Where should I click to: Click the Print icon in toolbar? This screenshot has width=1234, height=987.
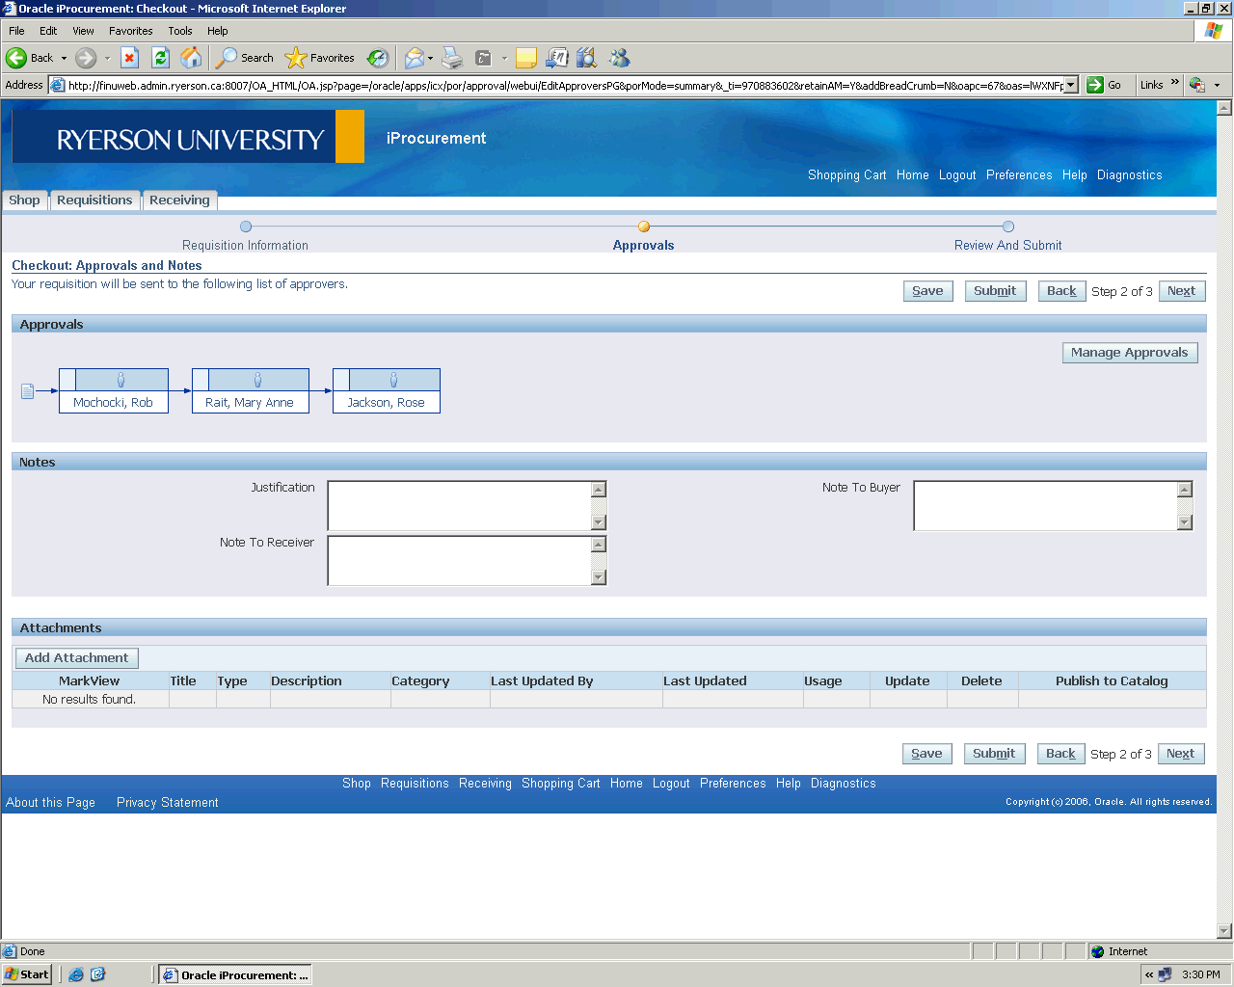(452, 58)
